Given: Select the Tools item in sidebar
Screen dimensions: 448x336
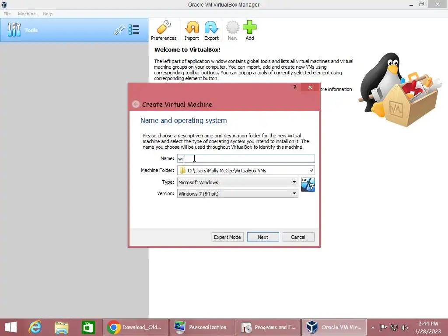Looking at the screenshot, I should [x=74, y=30].
